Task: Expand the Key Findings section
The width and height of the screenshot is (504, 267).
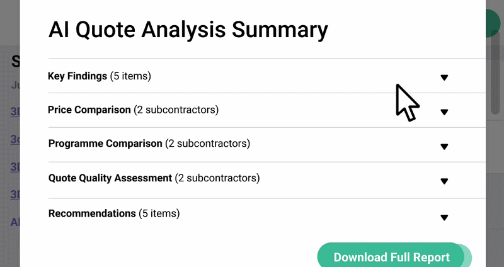Action: pos(77,76)
